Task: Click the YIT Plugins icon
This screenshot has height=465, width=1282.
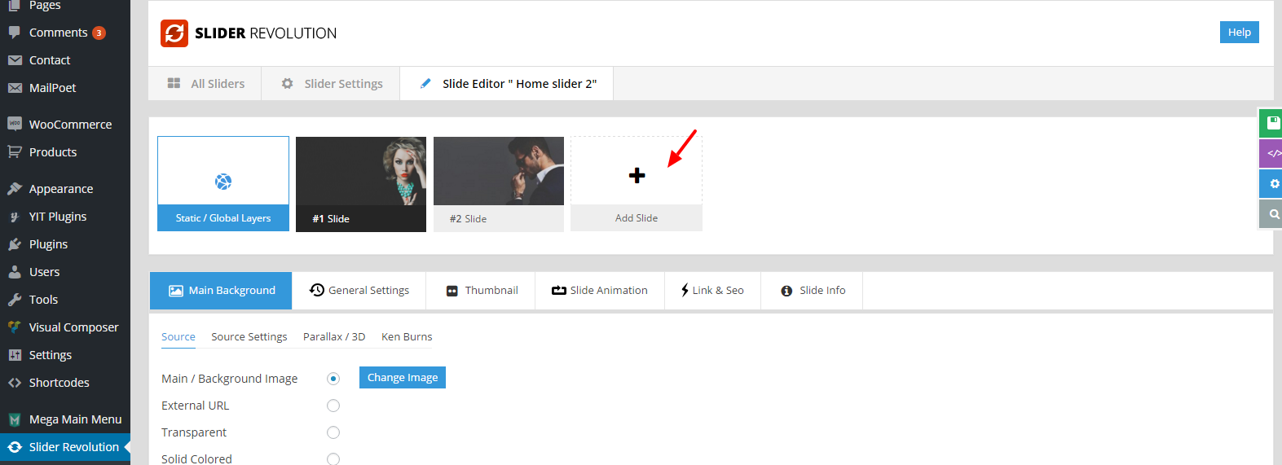Action: pyautogui.click(x=15, y=217)
